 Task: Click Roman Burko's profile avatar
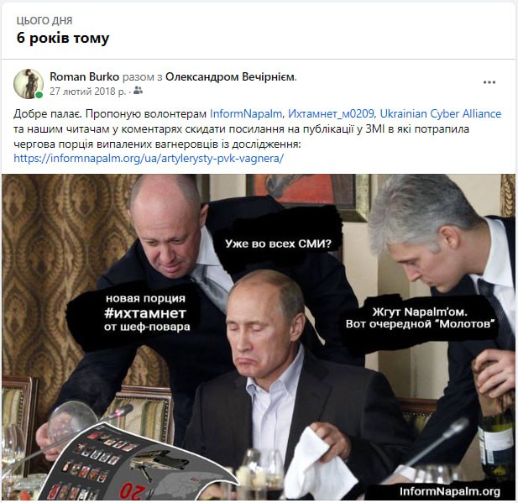click(29, 84)
